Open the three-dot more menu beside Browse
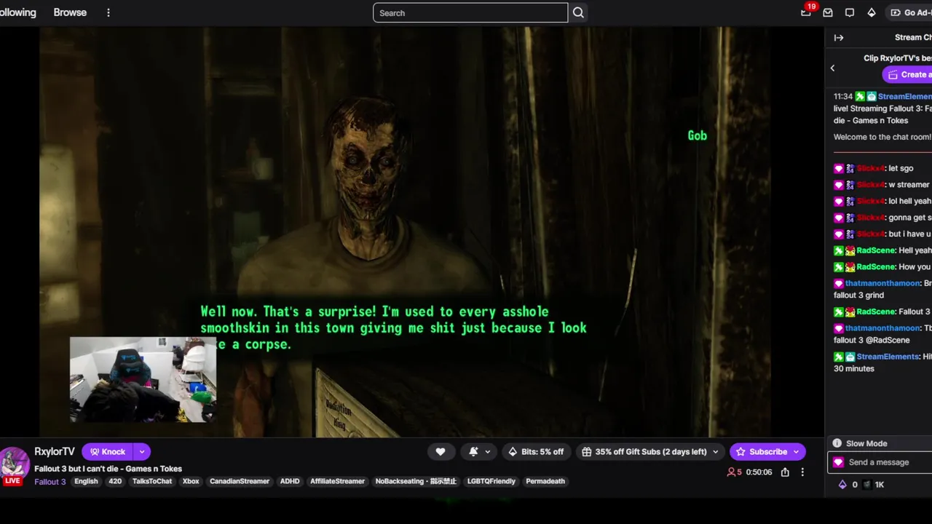The width and height of the screenshot is (932, 524). tap(108, 12)
